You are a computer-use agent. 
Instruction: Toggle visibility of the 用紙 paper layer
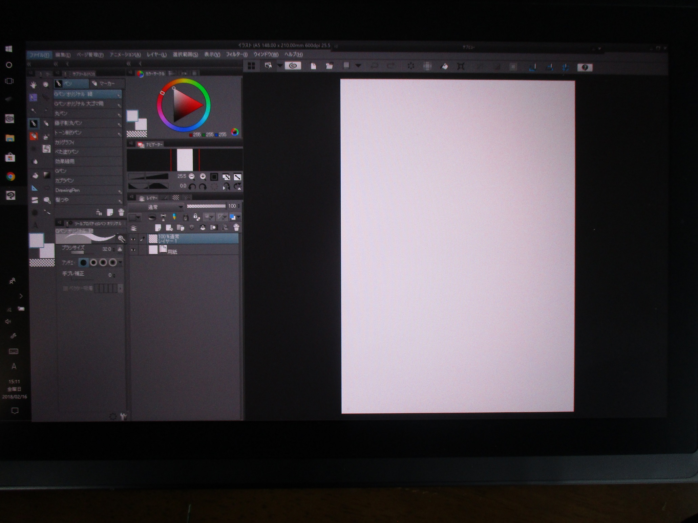click(x=133, y=250)
